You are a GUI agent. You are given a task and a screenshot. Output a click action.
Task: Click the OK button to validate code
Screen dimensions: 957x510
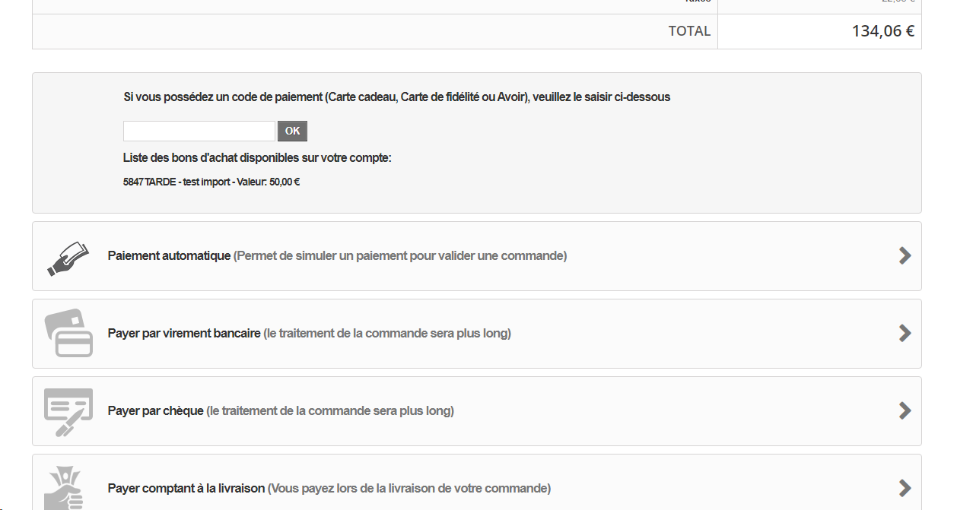click(x=292, y=131)
